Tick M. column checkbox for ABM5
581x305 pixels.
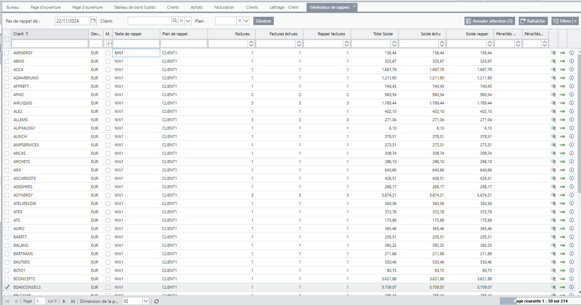(108, 61)
